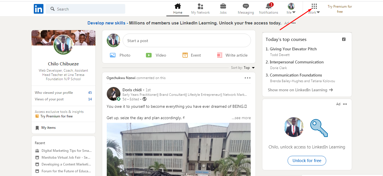Click the LinkedIn logo icon
383x176 pixels.
tap(39, 9)
